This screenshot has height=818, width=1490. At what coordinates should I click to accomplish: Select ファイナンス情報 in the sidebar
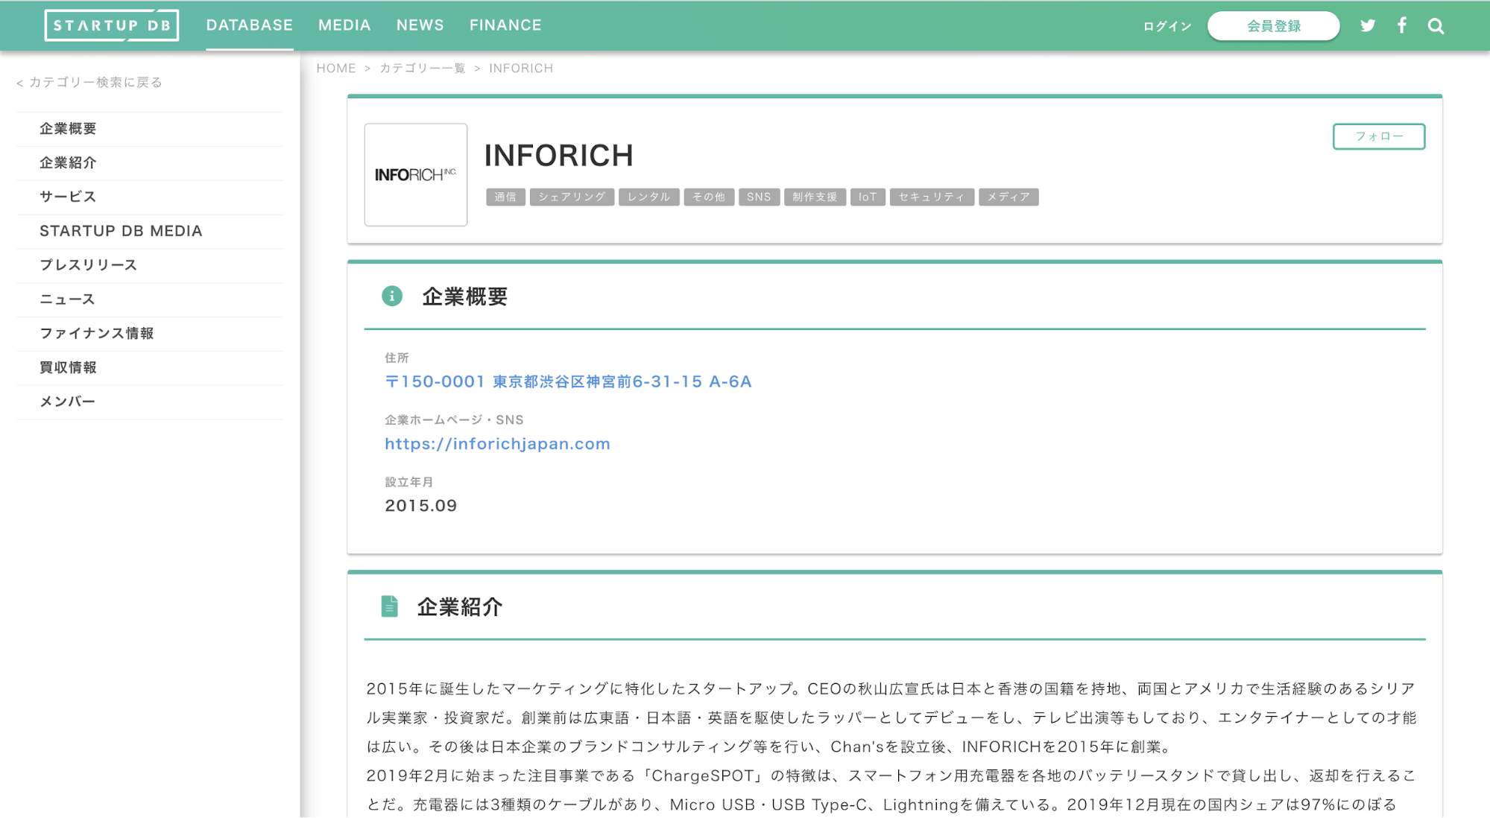click(x=97, y=333)
